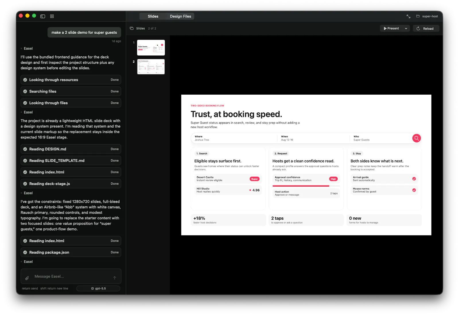Click the Super badge on Desert Casita
The image size is (459, 316).
coord(254,179)
